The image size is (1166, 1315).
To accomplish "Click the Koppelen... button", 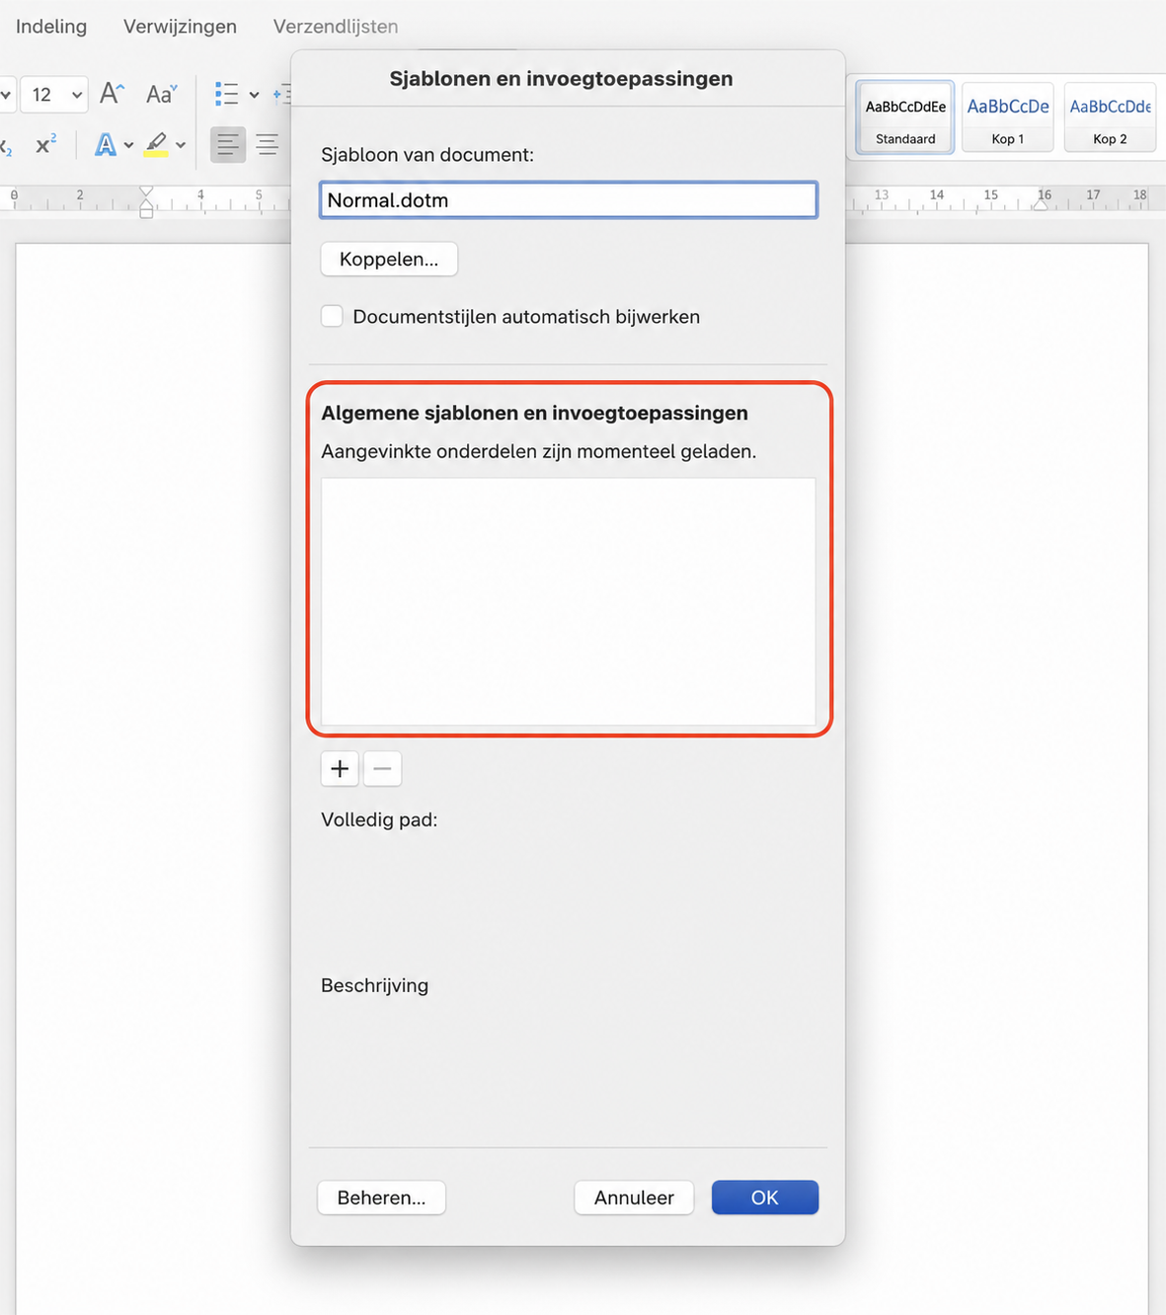I will pyautogui.click(x=389, y=260).
